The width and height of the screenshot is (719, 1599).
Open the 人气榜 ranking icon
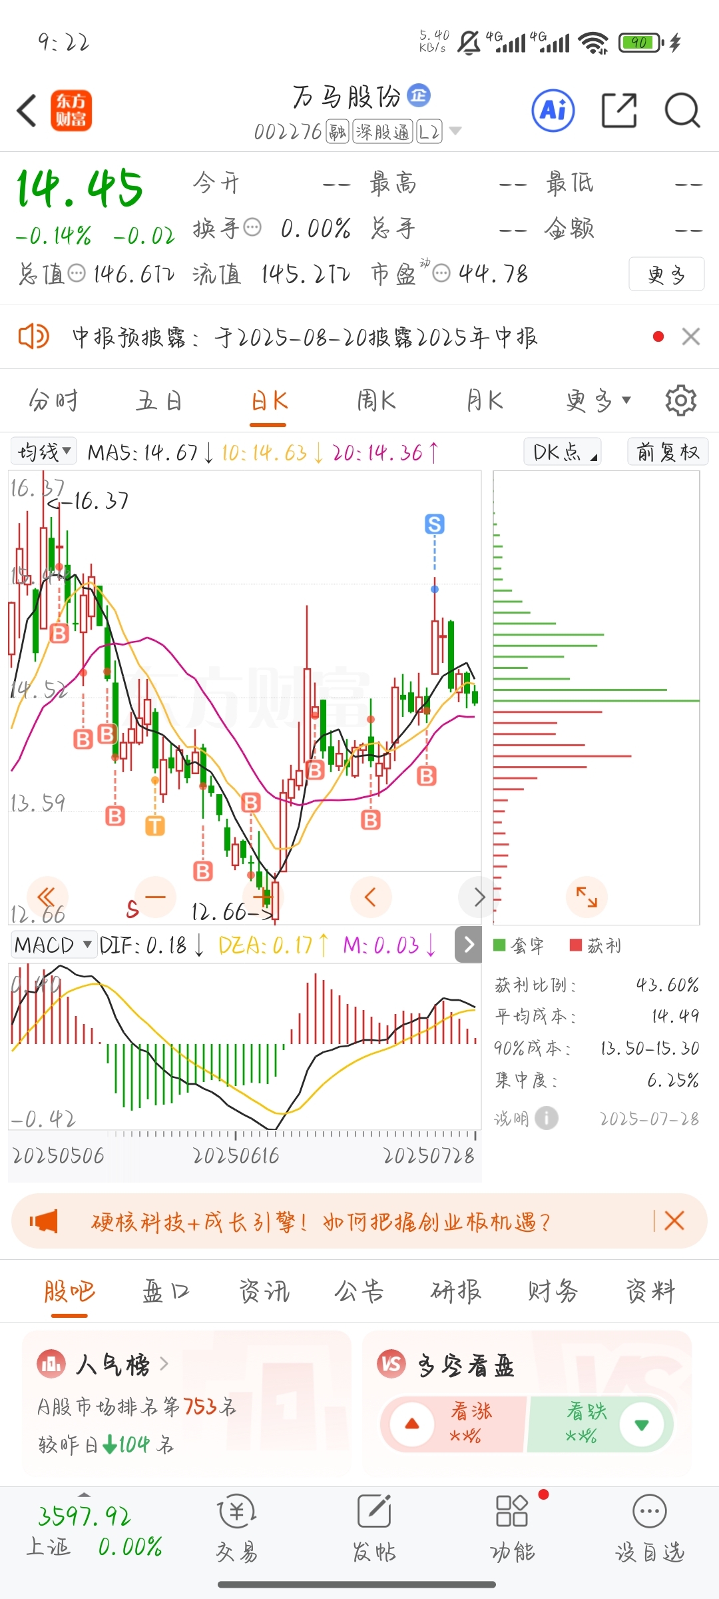pos(51,1364)
